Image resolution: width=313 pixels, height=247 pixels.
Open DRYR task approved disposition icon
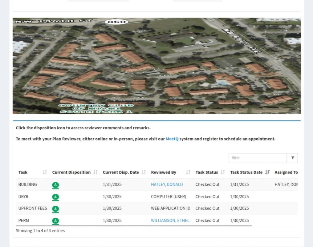coord(55,197)
